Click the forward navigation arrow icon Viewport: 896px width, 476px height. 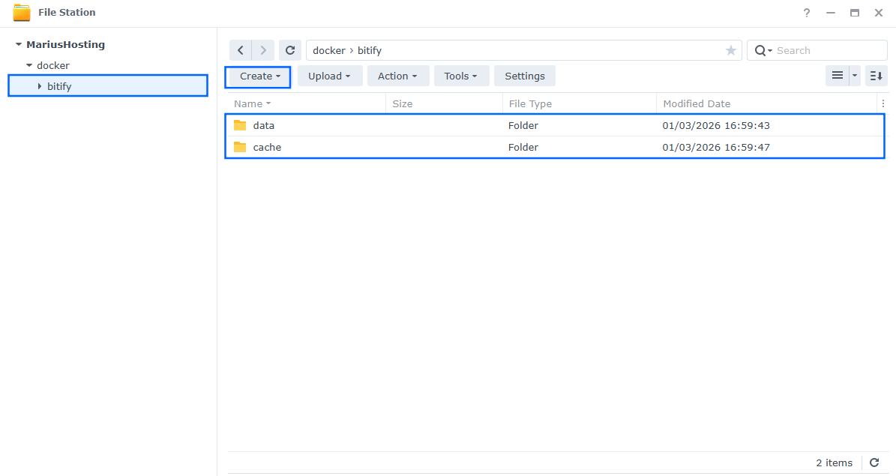click(262, 50)
